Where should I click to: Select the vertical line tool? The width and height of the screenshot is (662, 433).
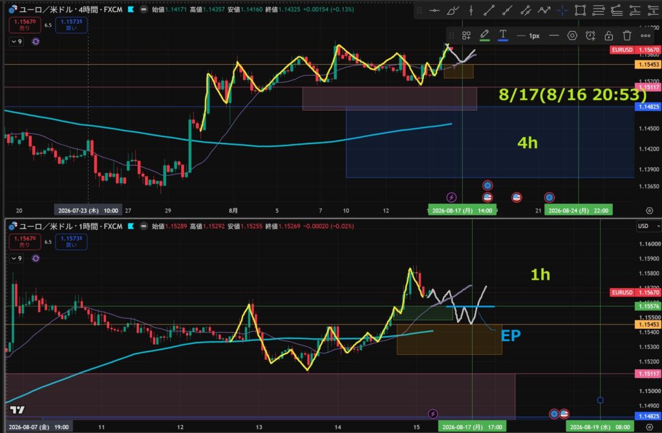(x=471, y=10)
